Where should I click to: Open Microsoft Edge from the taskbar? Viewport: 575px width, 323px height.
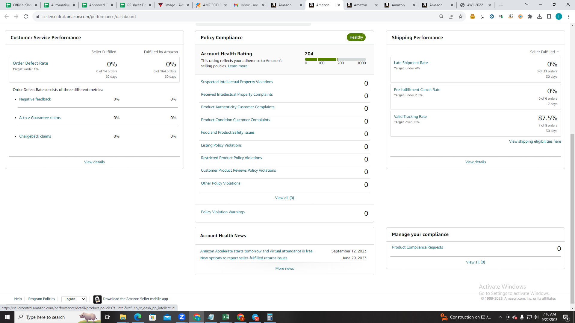pyautogui.click(x=138, y=317)
